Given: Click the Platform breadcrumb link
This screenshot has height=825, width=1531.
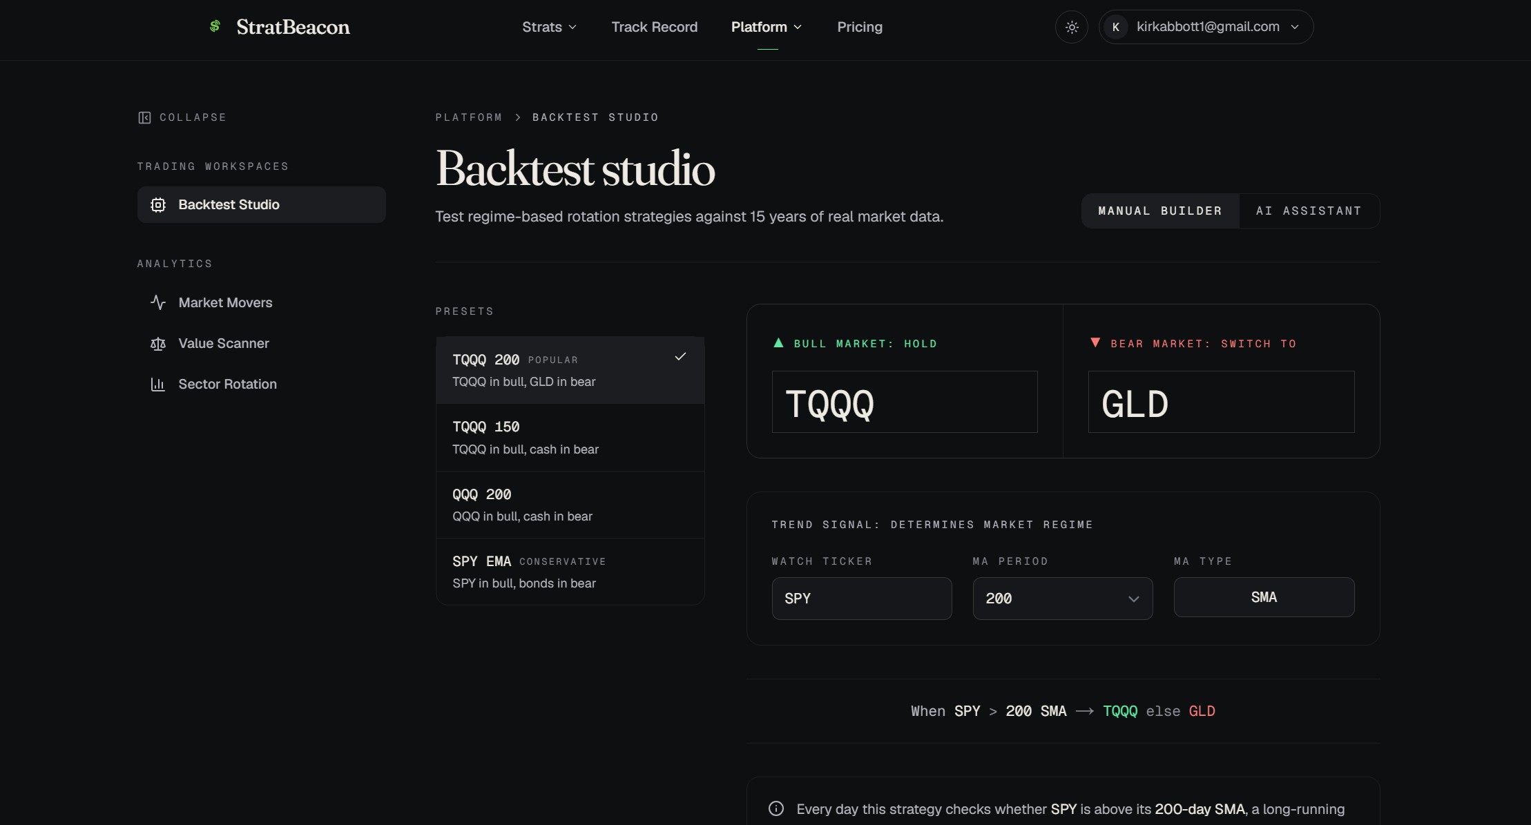Looking at the screenshot, I should (469, 117).
